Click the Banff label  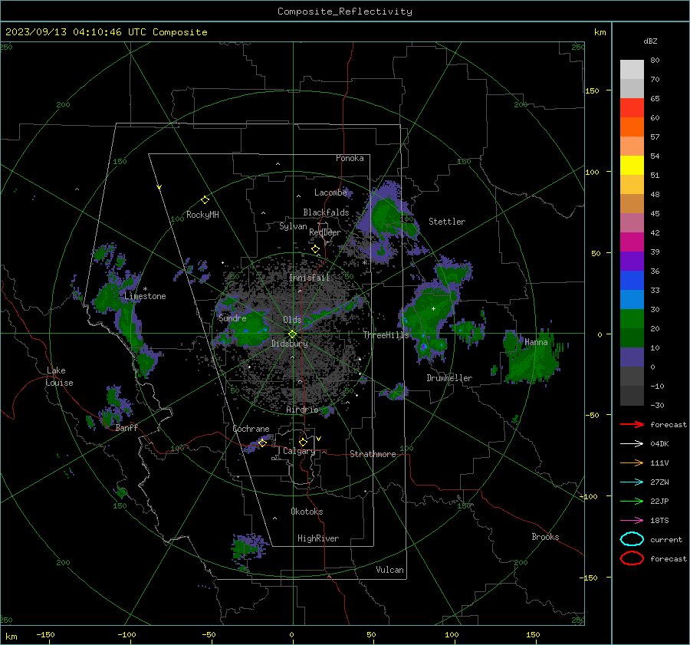[x=127, y=428]
